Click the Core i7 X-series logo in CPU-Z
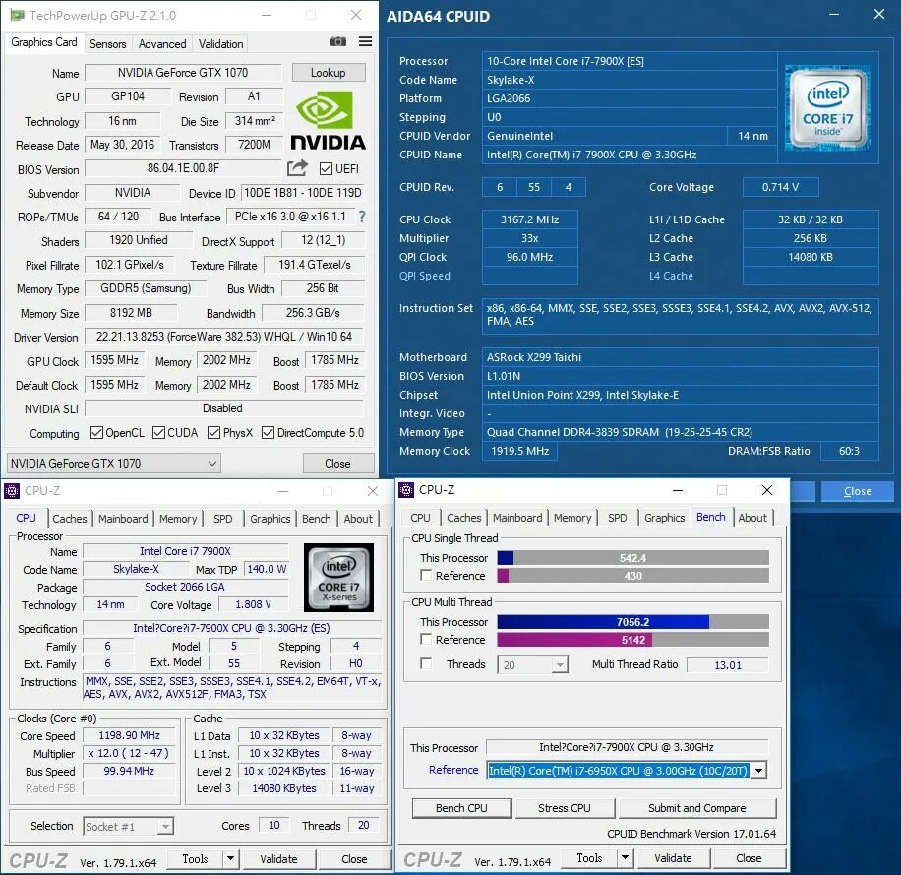This screenshot has width=901, height=875. 338,577
